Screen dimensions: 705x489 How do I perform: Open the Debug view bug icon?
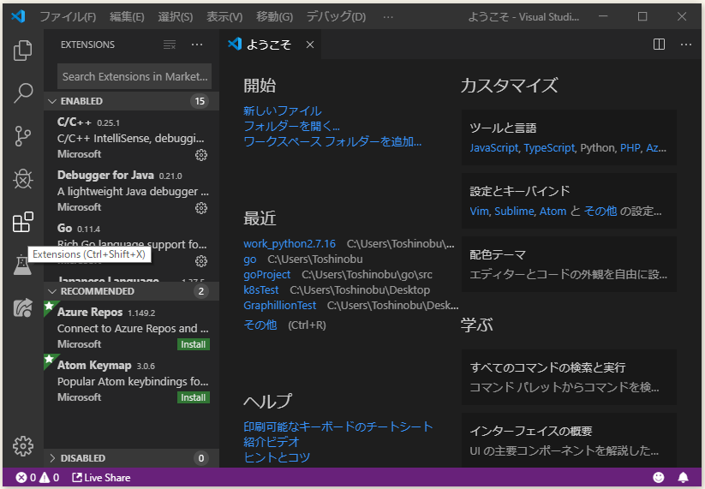[22, 179]
